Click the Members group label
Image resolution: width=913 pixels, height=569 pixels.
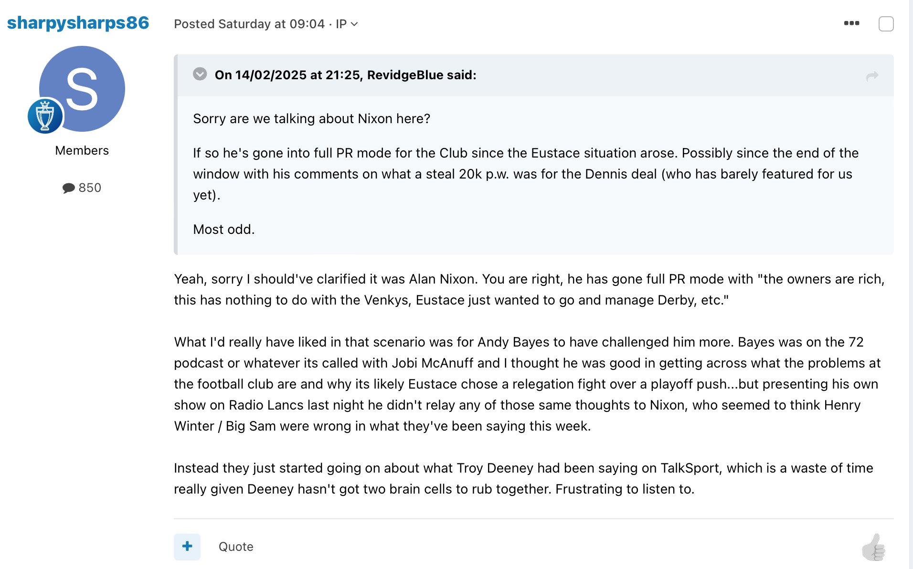point(82,150)
